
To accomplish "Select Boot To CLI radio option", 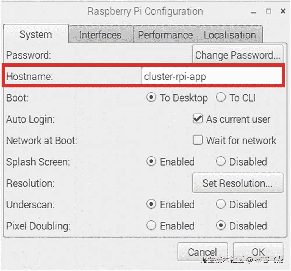I will [221, 98].
